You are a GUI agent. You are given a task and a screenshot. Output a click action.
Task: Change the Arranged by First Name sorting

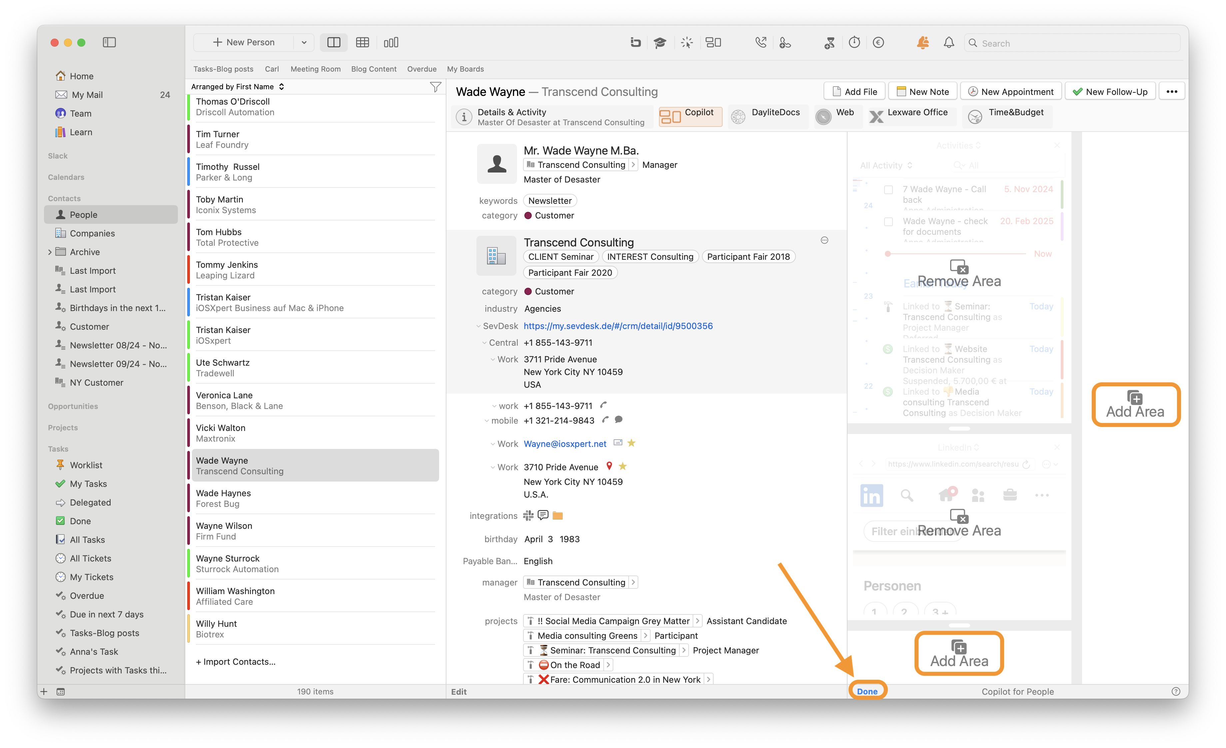(x=238, y=87)
